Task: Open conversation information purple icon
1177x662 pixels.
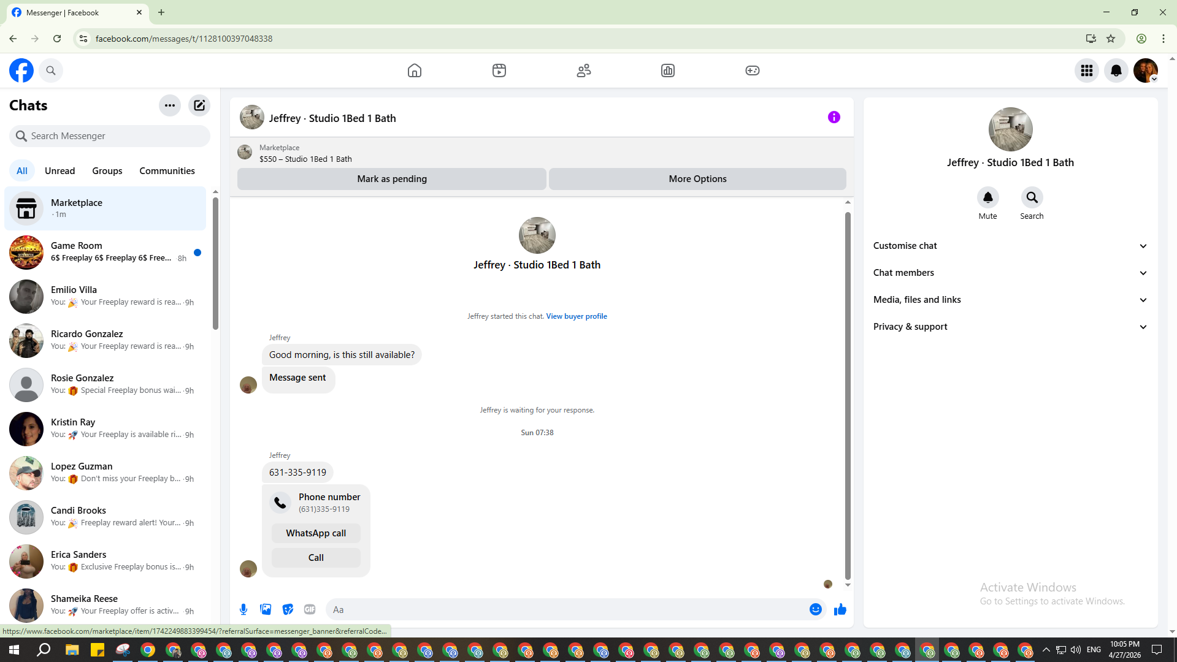Action: coord(834,117)
